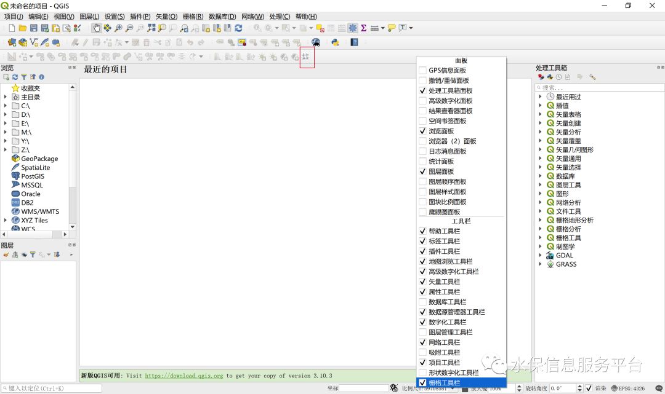Open the Processing Toolbox gear icon
This screenshot has height=394, width=665.
coord(353,28)
